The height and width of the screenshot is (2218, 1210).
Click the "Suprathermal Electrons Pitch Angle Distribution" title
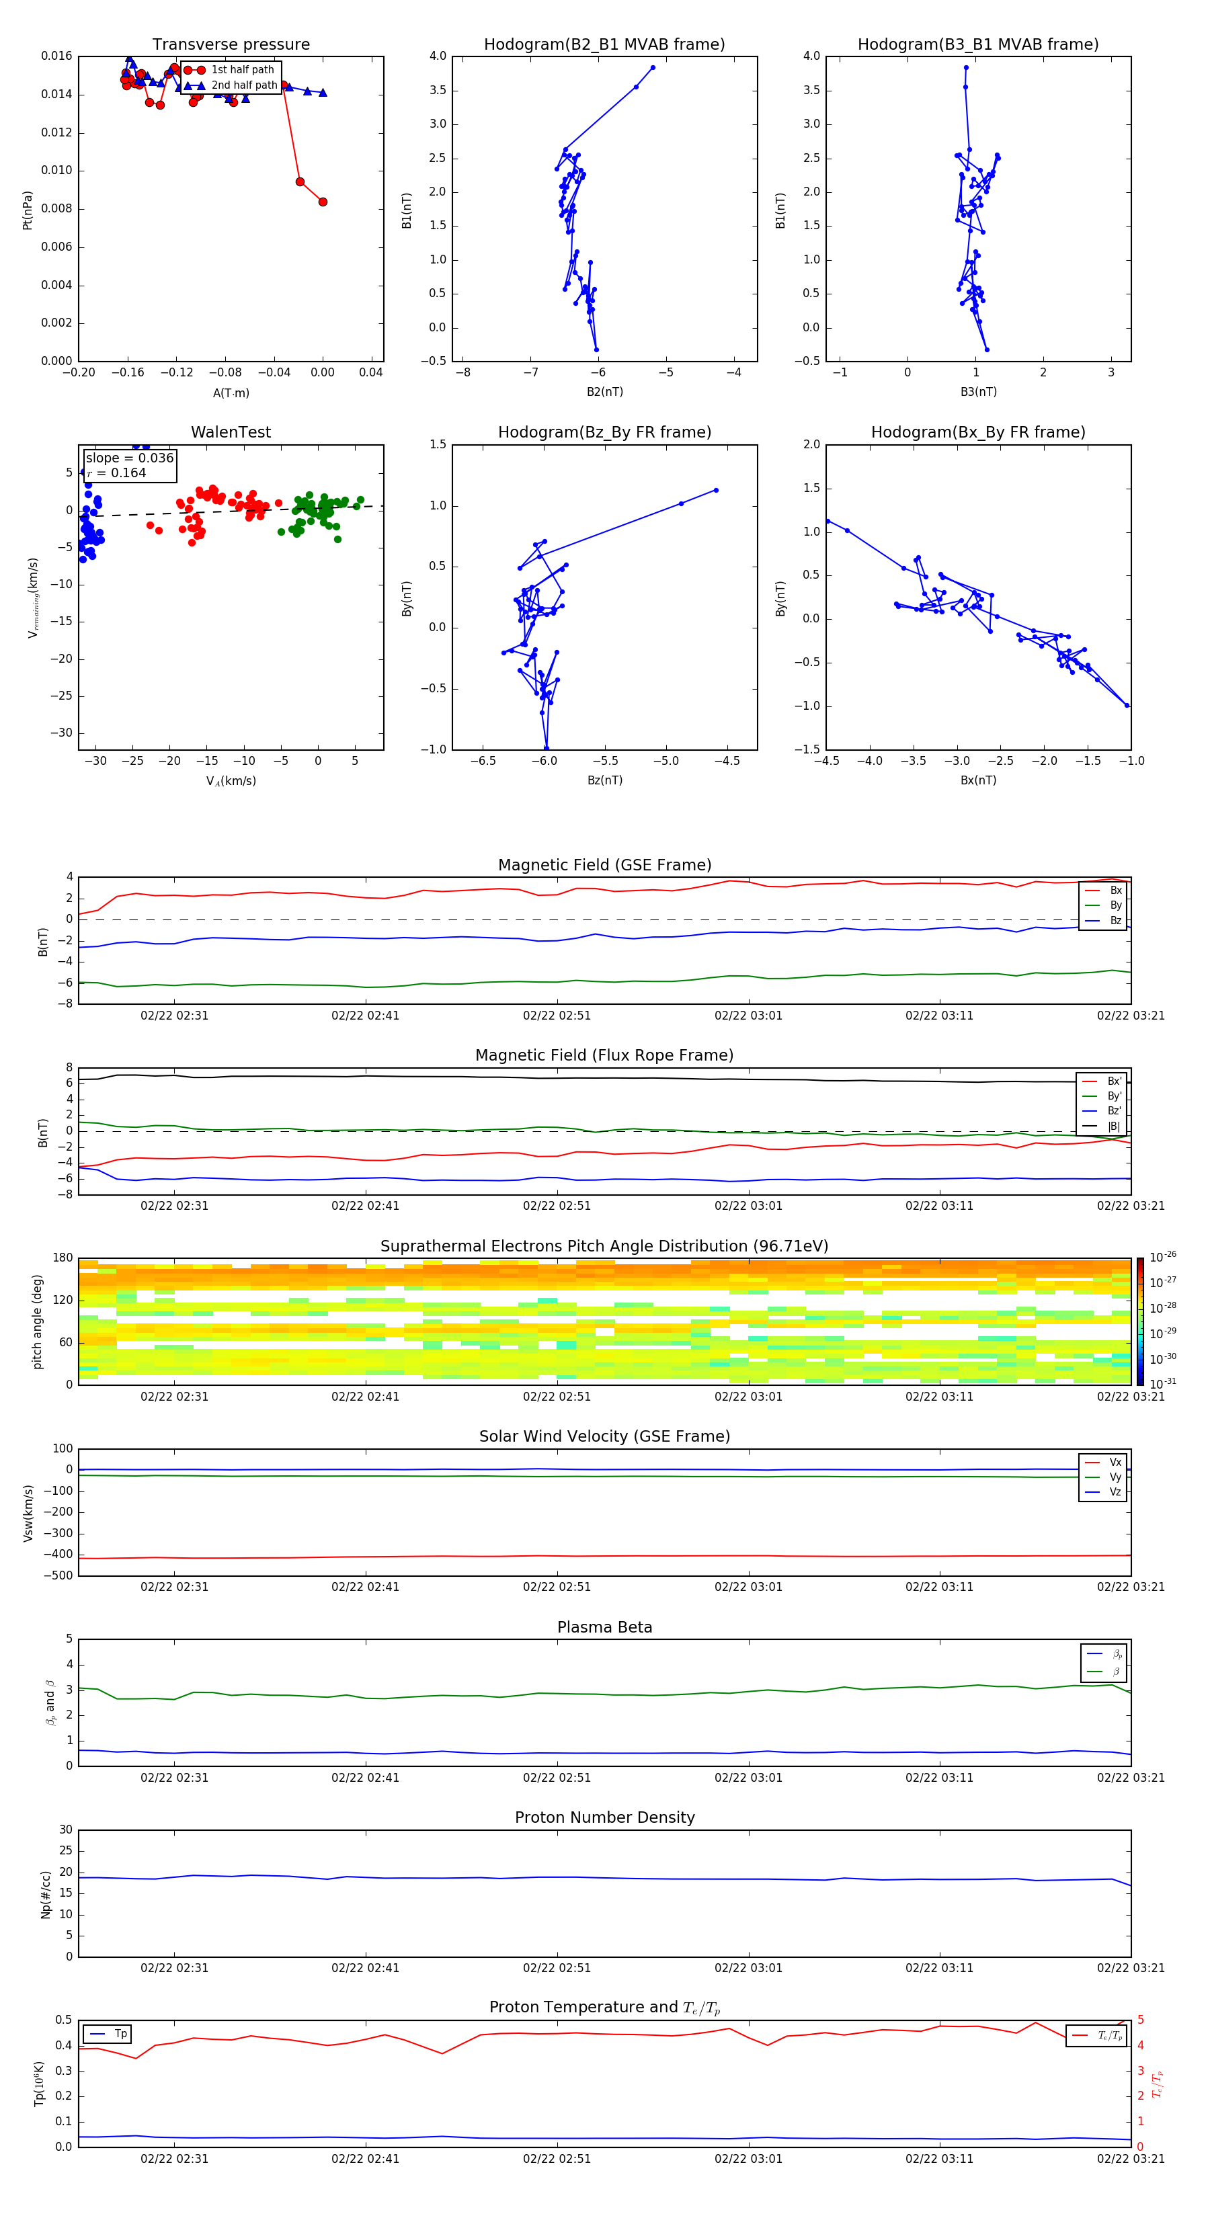coord(604,1247)
